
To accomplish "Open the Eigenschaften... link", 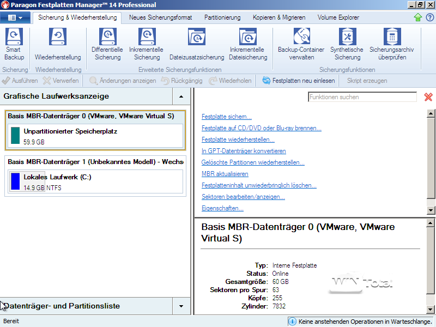I will click(x=222, y=208).
